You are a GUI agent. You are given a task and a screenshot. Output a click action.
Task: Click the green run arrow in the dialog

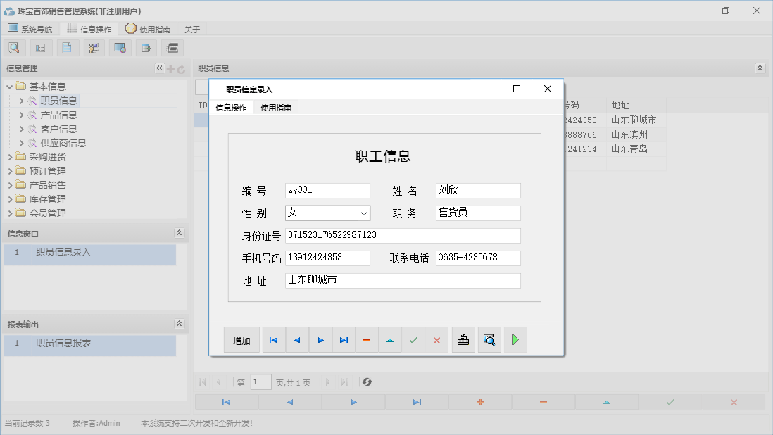click(x=515, y=339)
